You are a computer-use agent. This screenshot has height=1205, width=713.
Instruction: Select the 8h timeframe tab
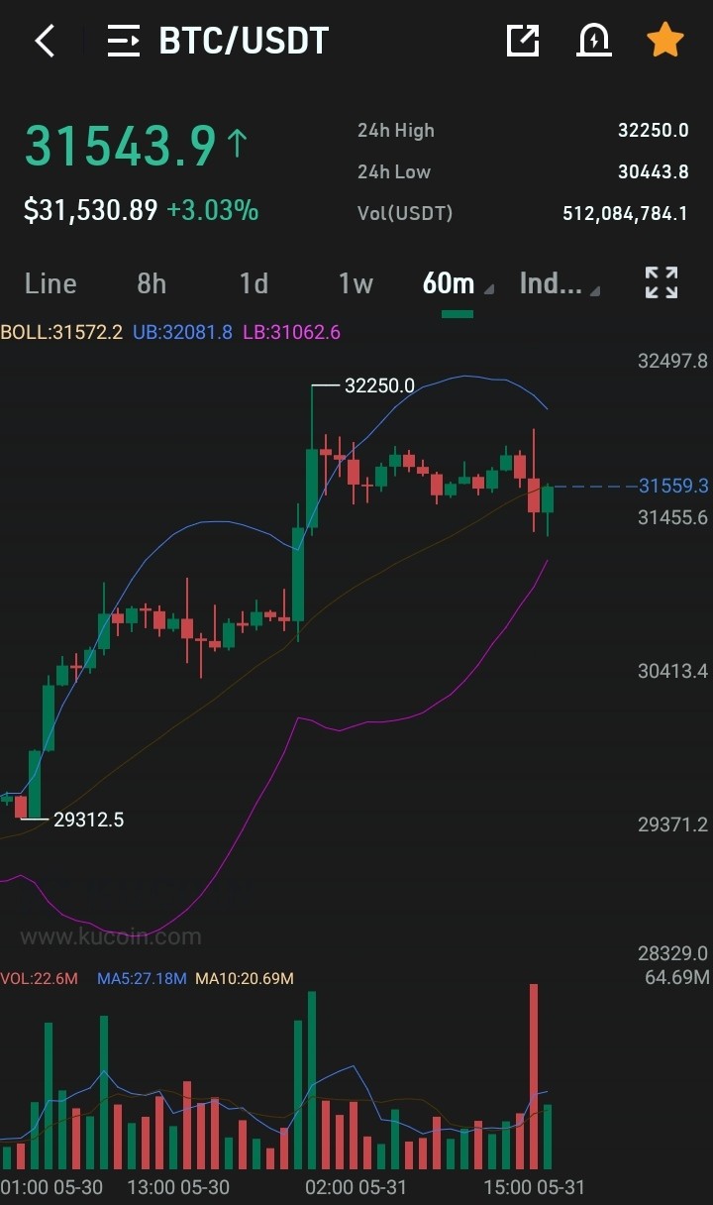[152, 283]
